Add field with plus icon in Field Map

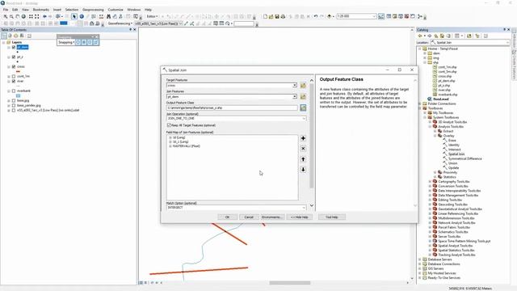pyautogui.click(x=303, y=138)
